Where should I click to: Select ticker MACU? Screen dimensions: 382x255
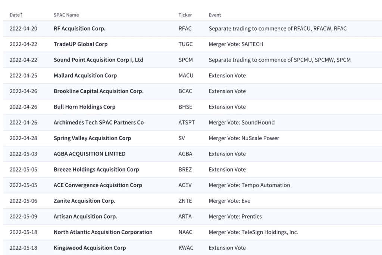[186, 76]
